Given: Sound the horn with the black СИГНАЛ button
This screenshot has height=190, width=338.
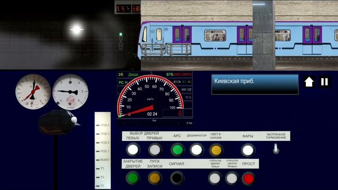Looking at the screenshot, I should click(x=177, y=178).
